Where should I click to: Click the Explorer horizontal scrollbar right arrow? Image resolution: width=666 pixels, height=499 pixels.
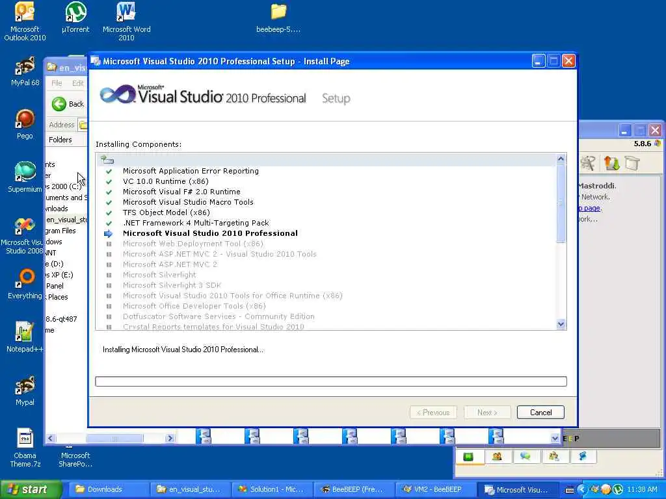[170, 438]
